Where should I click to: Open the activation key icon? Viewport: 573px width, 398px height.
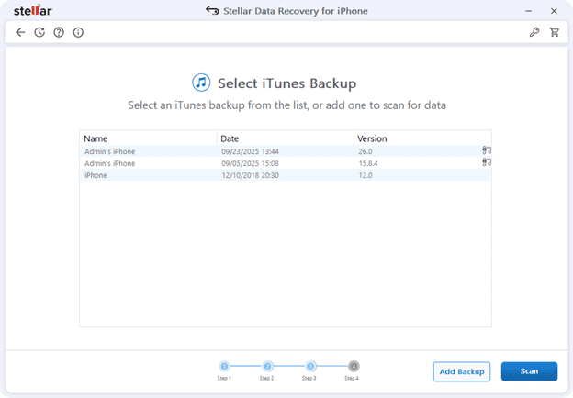(x=534, y=32)
